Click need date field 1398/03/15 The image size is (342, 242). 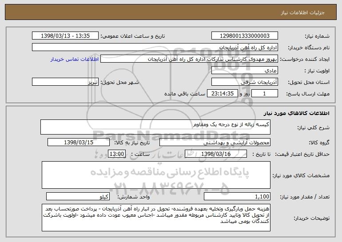coord(79,143)
